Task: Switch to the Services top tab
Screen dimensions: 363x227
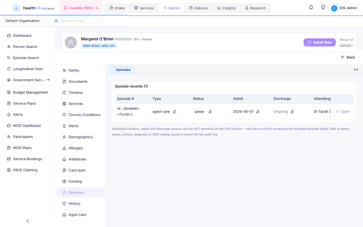Action: (x=144, y=8)
